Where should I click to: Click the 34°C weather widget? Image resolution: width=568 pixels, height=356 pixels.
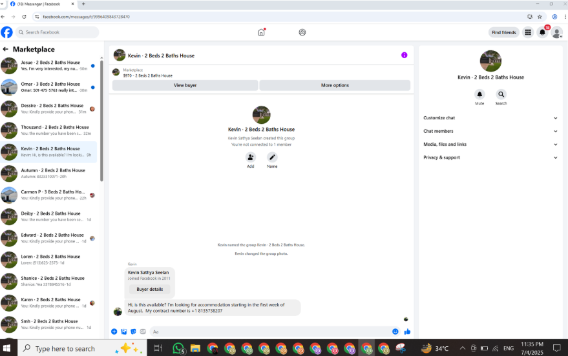pyautogui.click(x=435, y=348)
